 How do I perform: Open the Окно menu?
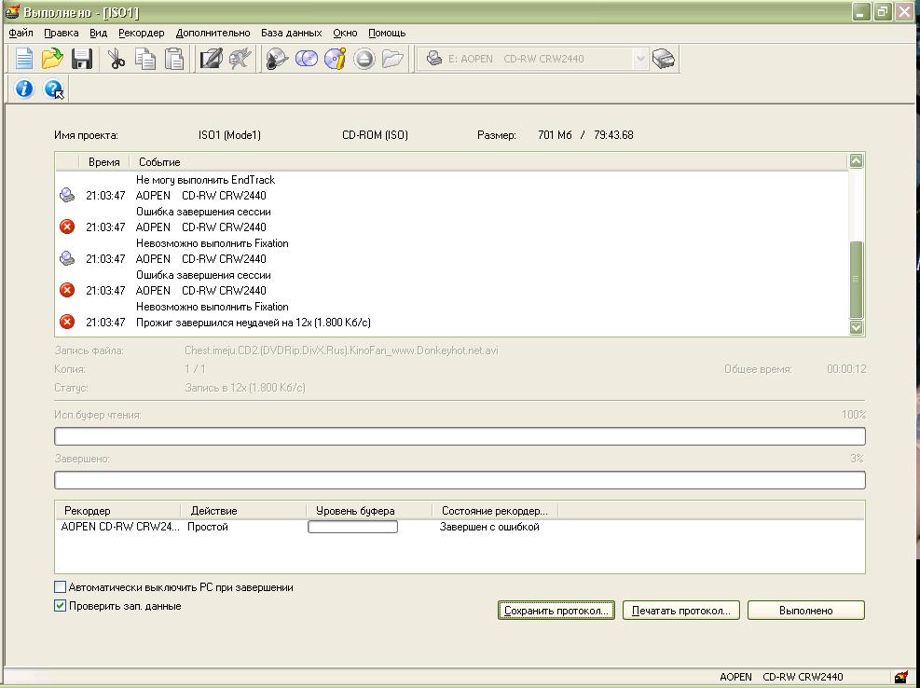coord(345,33)
